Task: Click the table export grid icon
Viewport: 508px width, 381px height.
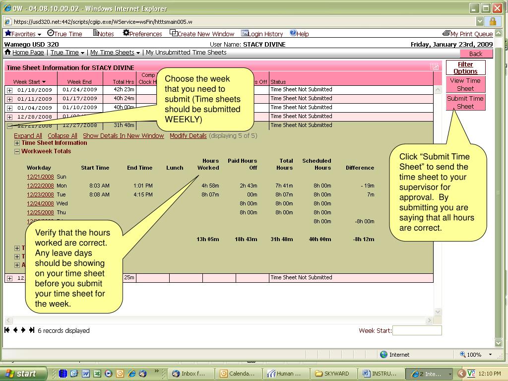Action: click(x=434, y=67)
